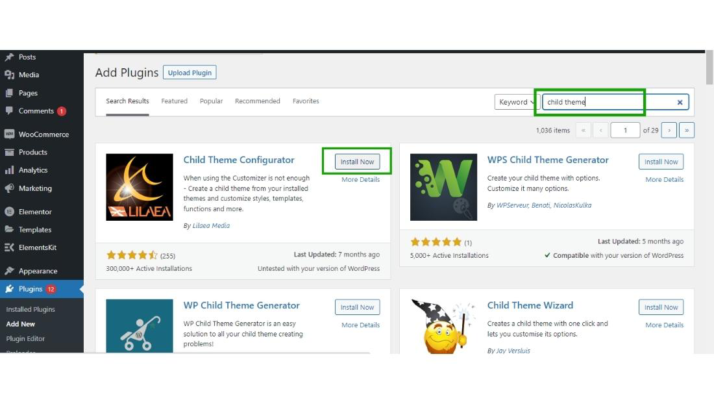Click the WPS Child Theme Generator star rating
Viewport: 714px width, 402px height.
coord(436,242)
